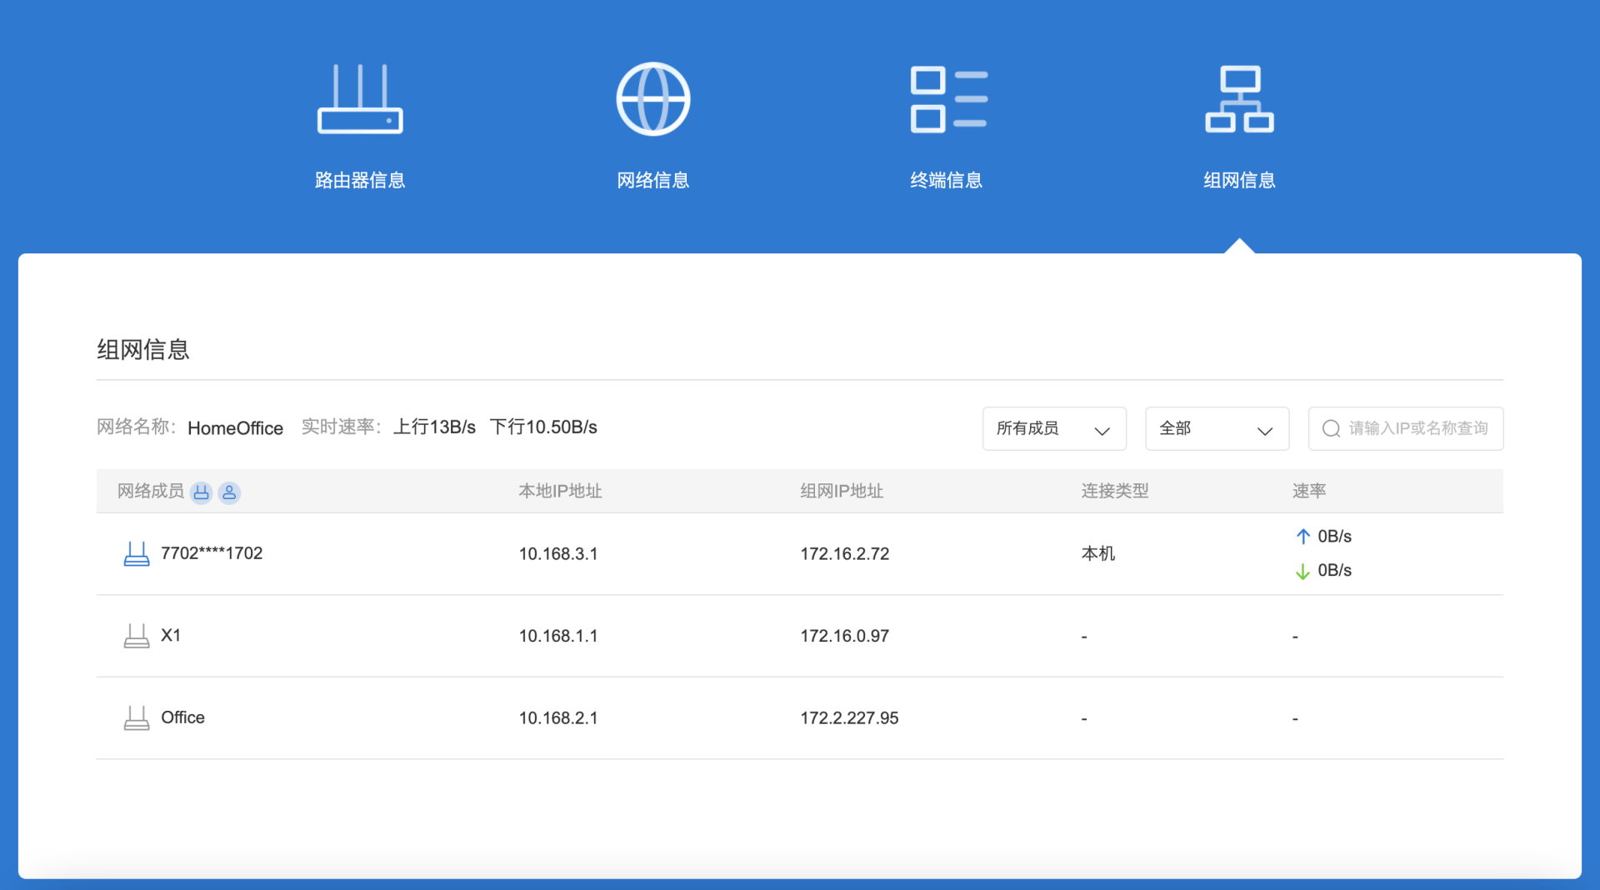Focus the IP or name search field
The image size is (1600, 890).
1406,428
